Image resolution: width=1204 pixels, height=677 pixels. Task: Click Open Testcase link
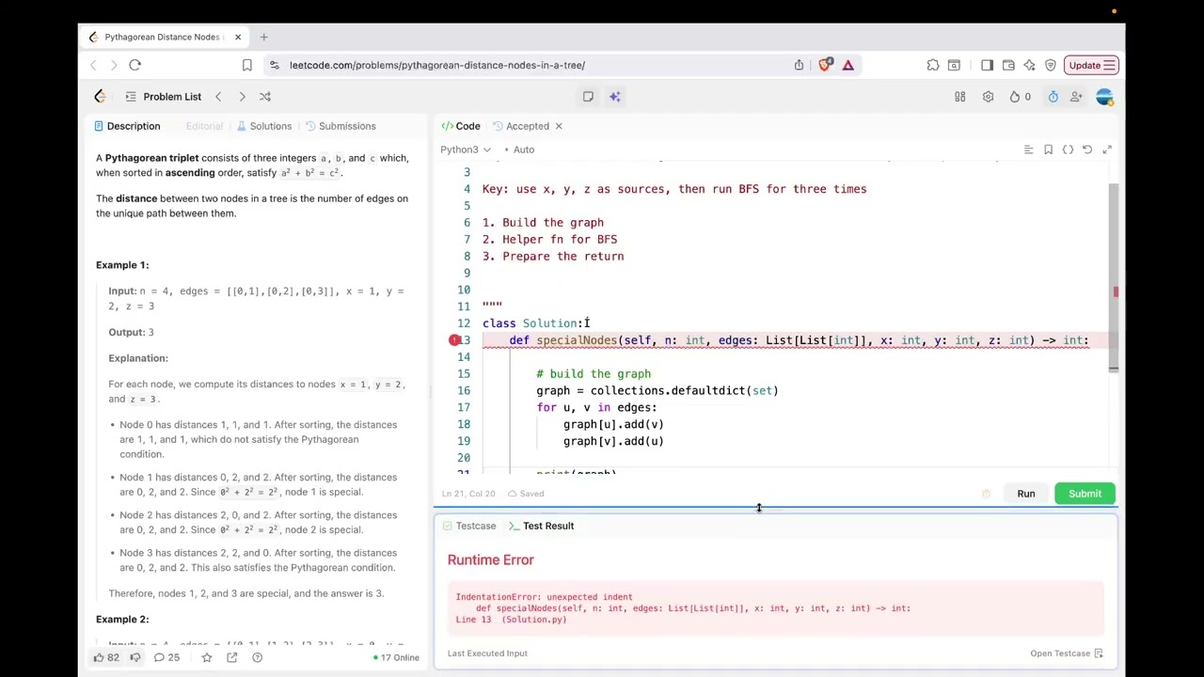click(1067, 653)
